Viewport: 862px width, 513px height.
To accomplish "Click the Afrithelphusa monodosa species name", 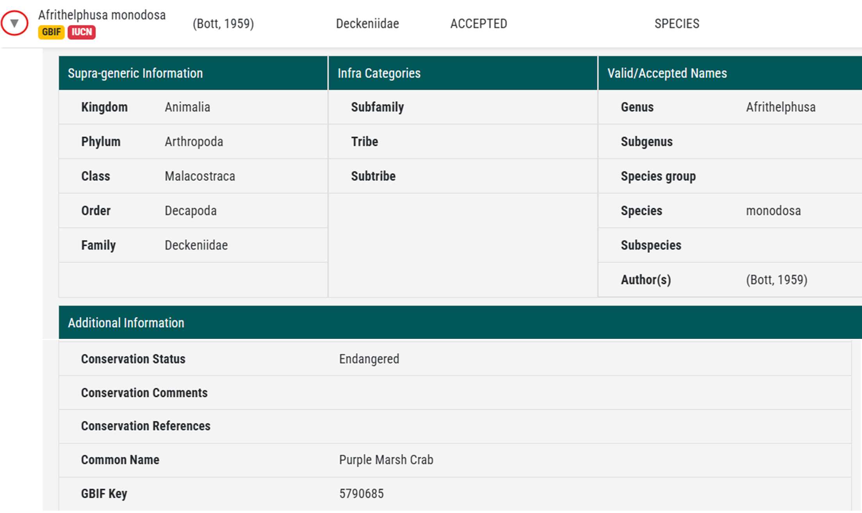I will click(102, 15).
